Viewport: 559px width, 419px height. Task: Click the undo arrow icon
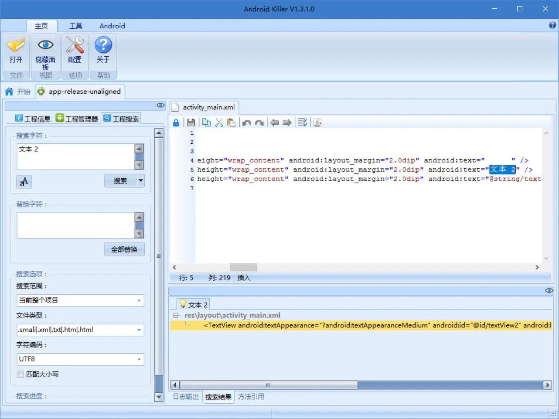coord(247,123)
